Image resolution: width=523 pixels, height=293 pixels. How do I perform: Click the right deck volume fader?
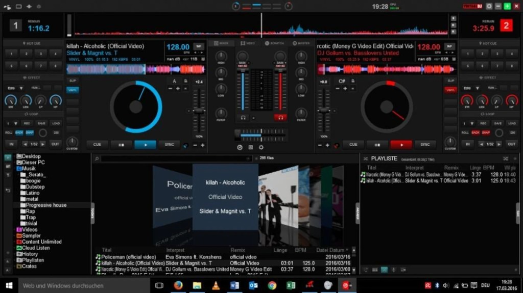[x=280, y=91]
